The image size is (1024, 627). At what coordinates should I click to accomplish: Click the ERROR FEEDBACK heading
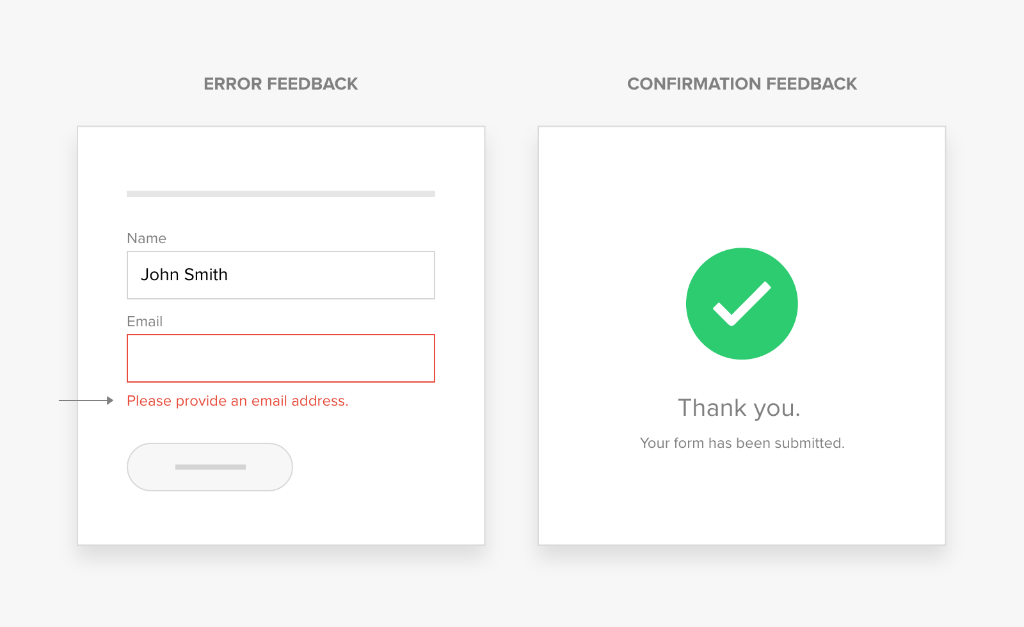(x=281, y=84)
